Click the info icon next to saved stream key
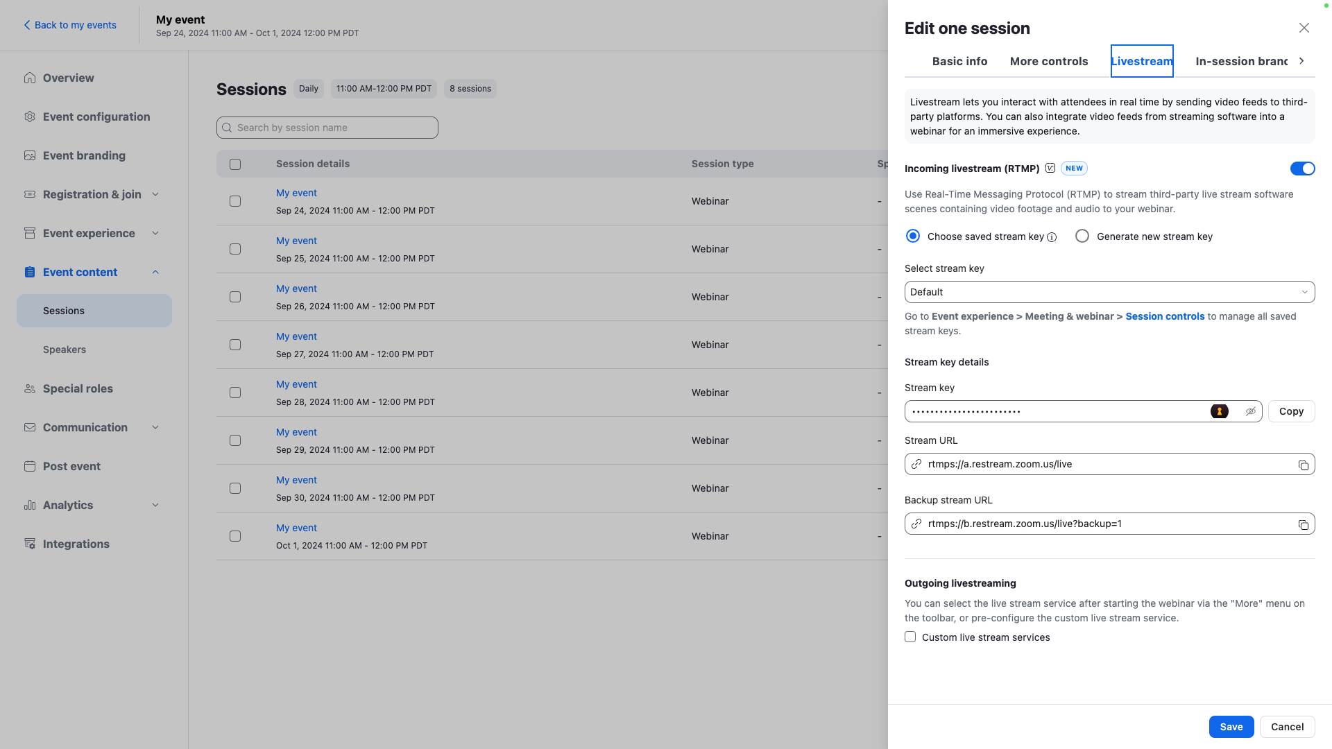The image size is (1332, 749). point(1052,237)
